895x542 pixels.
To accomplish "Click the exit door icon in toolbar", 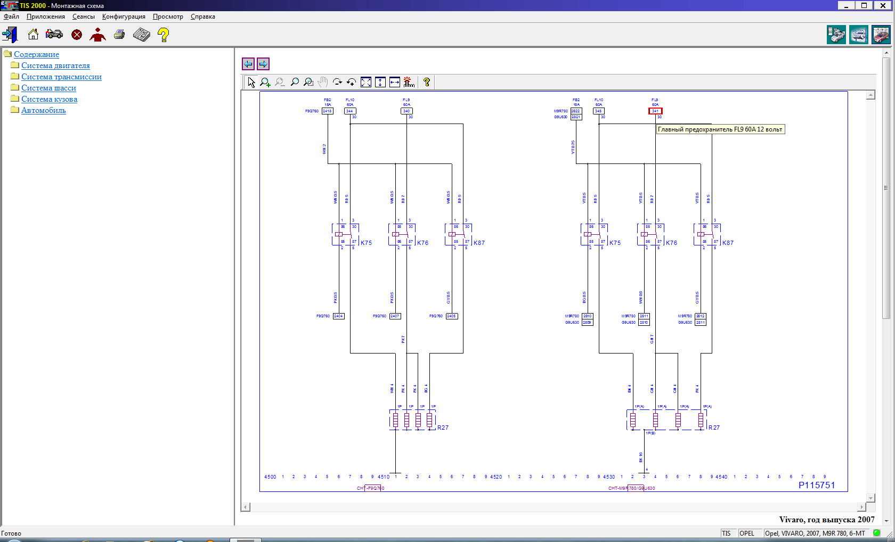I will click(10, 35).
